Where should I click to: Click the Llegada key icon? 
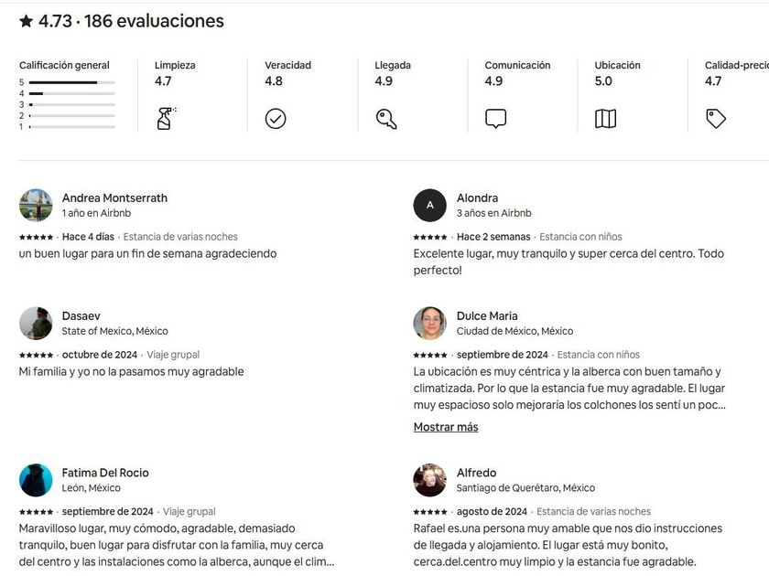tap(385, 118)
